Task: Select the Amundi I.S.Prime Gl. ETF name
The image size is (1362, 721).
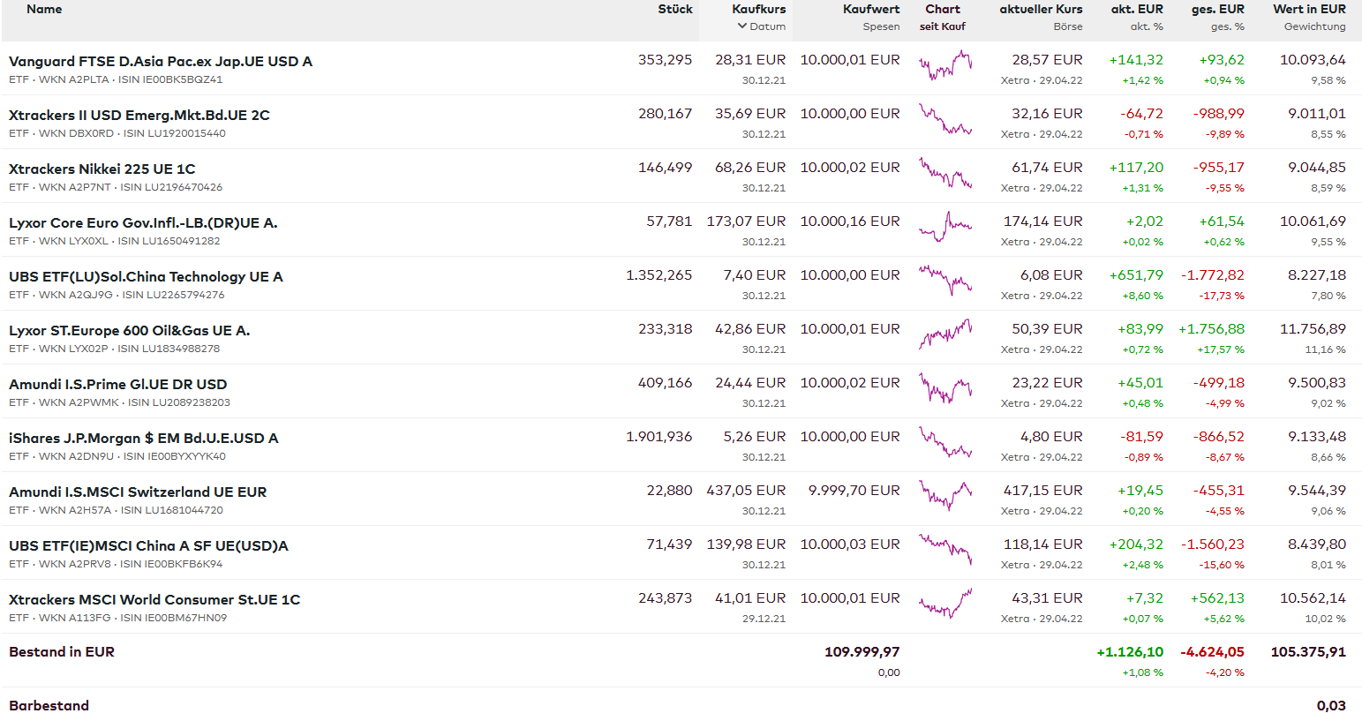Action: (118, 384)
